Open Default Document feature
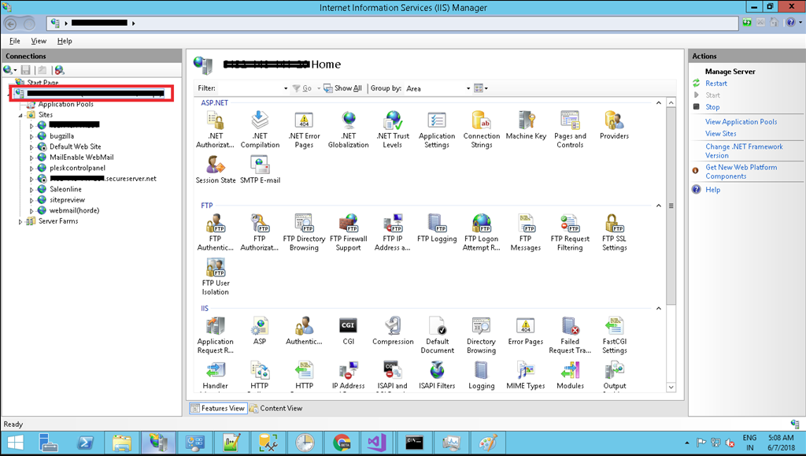Image resolution: width=806 pixels, height=456 pixels. coord(437,336)
